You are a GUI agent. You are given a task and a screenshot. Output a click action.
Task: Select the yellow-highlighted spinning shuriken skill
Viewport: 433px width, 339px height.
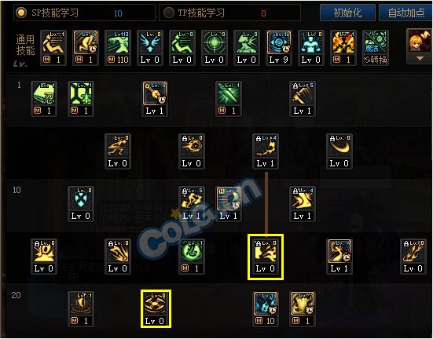pos(156,308)
